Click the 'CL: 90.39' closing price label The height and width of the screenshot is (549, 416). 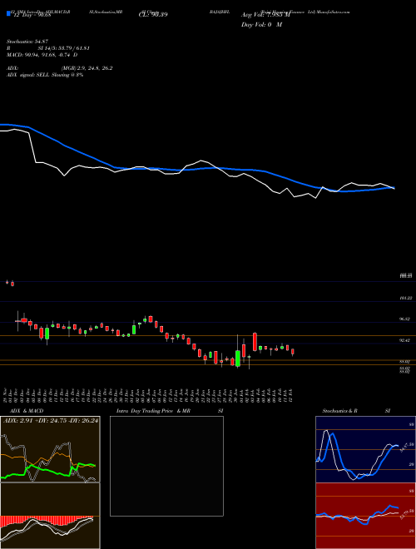[x=153, y=14]
